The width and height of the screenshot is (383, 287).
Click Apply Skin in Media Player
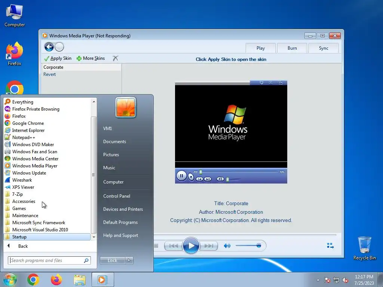(58, 58)
